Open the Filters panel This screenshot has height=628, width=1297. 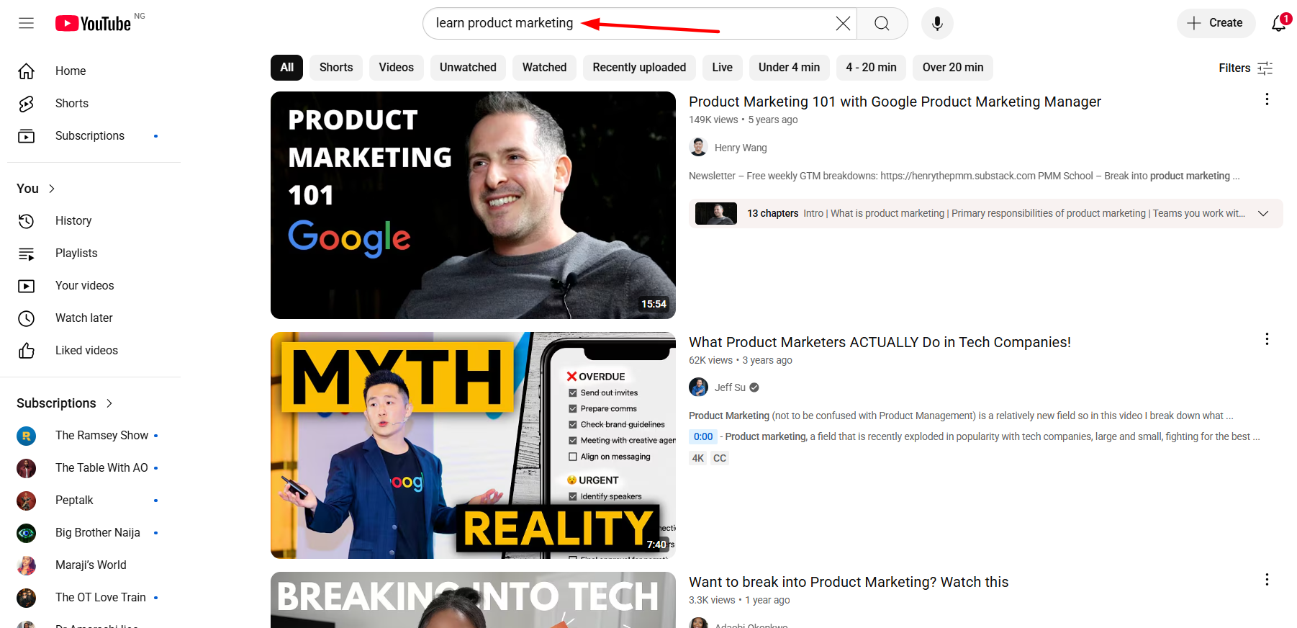[x=1246, y=68]
